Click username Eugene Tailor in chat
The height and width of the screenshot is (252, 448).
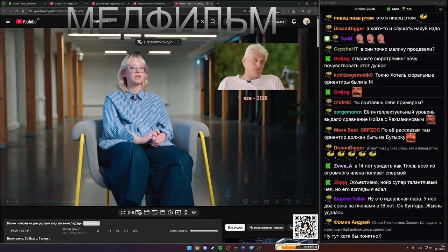pos(349,199)
